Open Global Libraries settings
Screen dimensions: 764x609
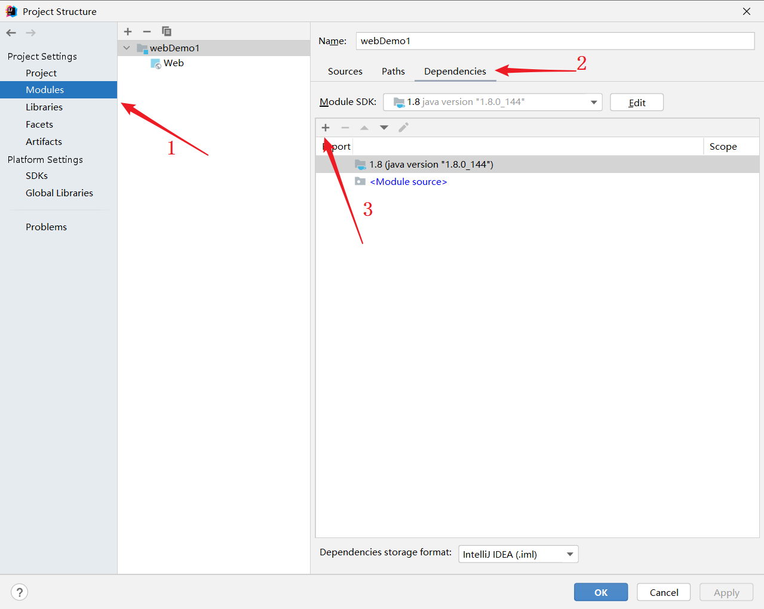pyautogui.click(x=59, y=193)
